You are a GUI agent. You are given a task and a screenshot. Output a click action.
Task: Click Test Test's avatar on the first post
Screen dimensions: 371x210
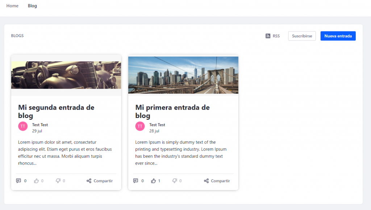(22, 126)
